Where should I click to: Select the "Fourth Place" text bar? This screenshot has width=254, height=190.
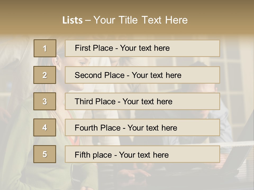tap(142, 128)
